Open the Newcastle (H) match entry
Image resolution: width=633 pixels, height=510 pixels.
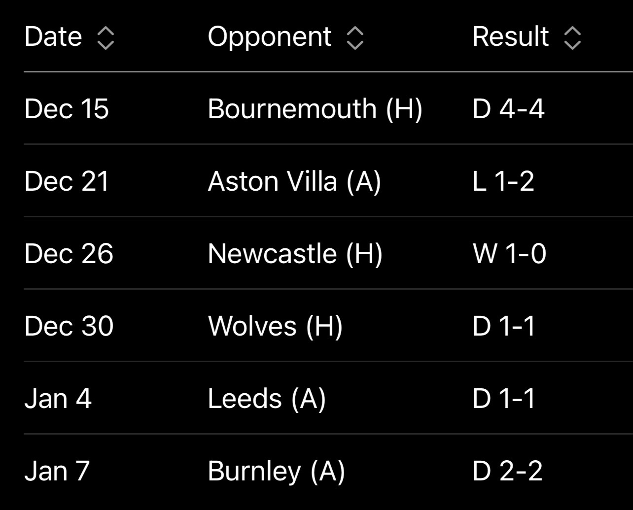coord(328,253)
